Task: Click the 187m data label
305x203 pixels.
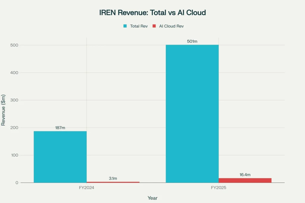Action: click(x=60, y=128)
